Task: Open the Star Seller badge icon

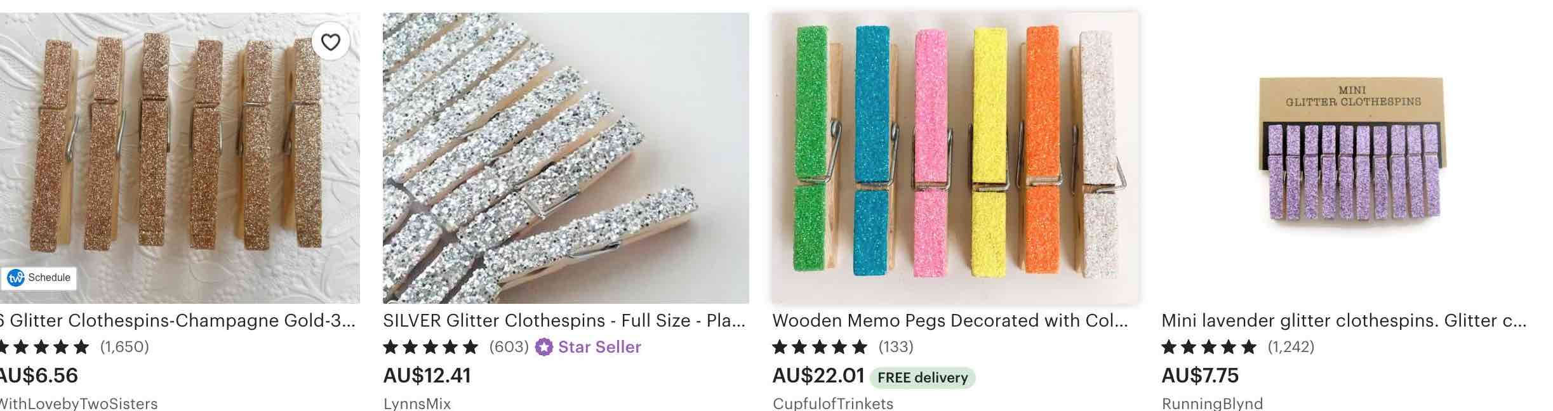Action: click(543, 347)
